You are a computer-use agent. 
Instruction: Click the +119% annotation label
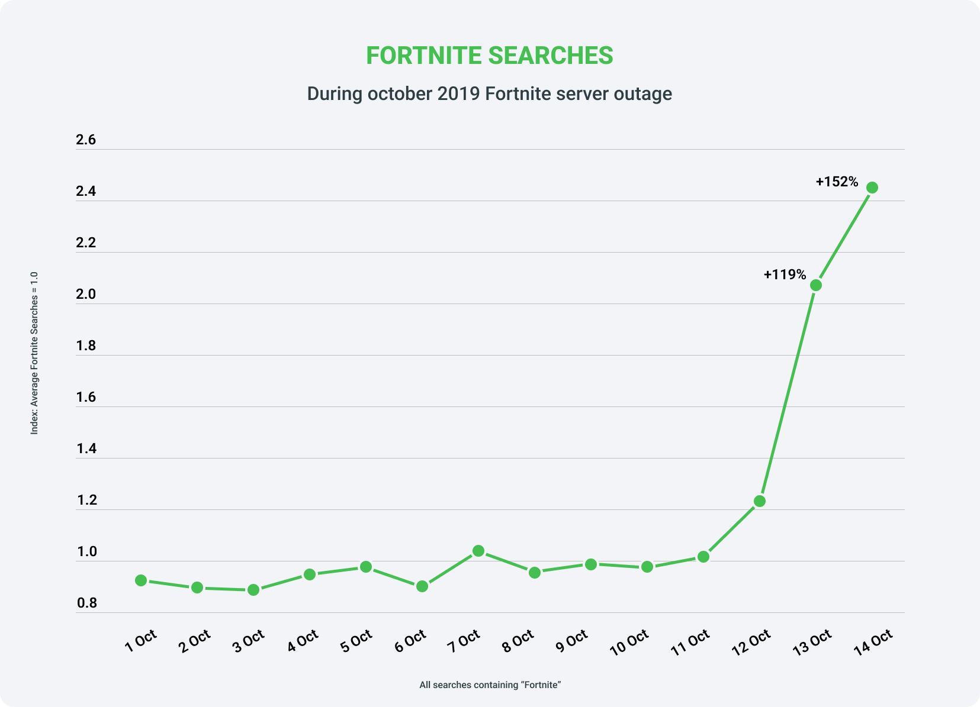pyautogui.click(x=785, y=275)
